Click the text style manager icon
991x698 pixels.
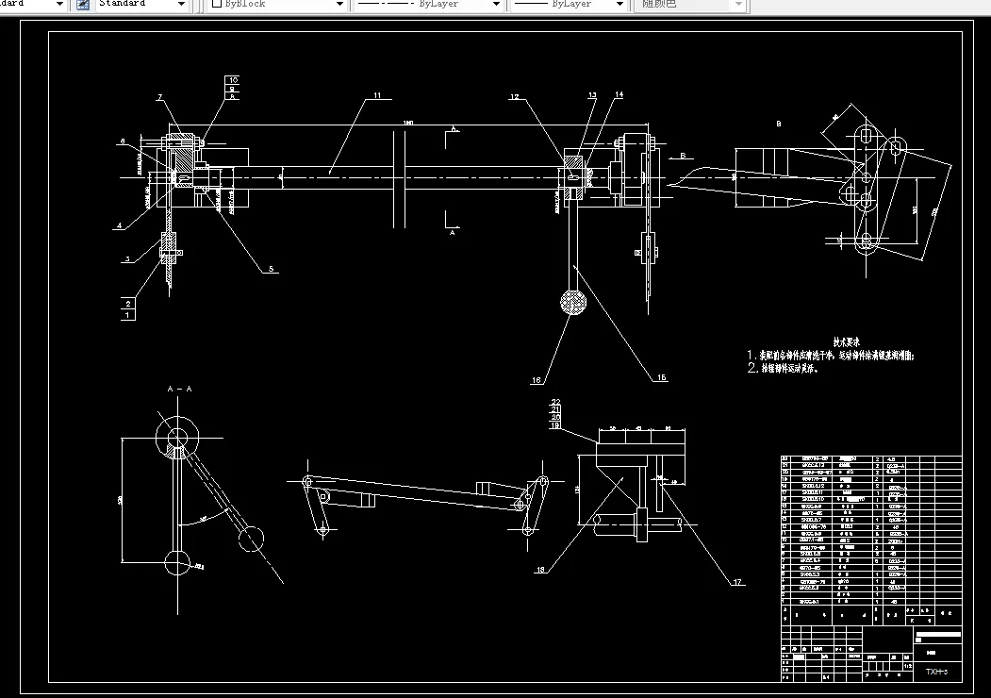tap(82, 4)
